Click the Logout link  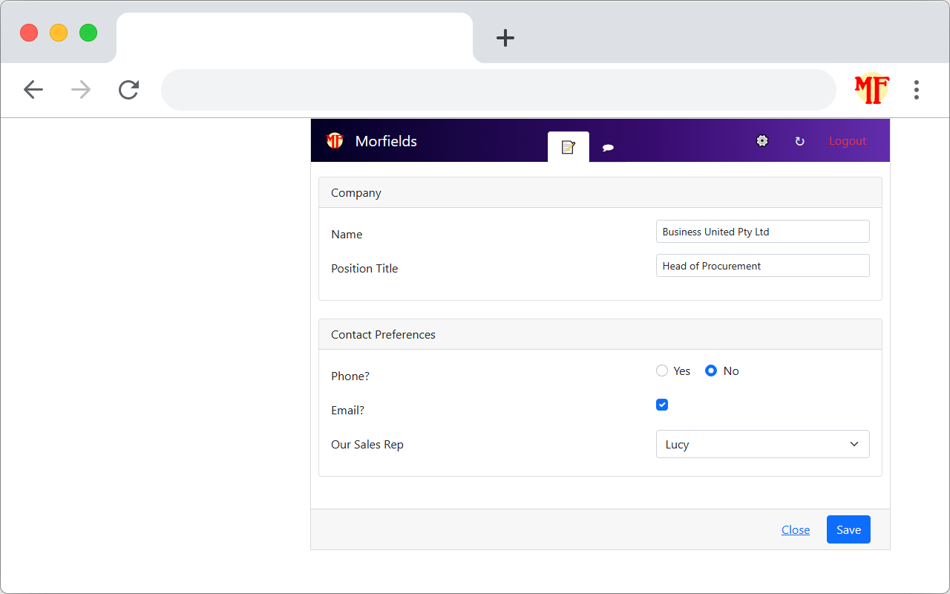tap(847, 141)
